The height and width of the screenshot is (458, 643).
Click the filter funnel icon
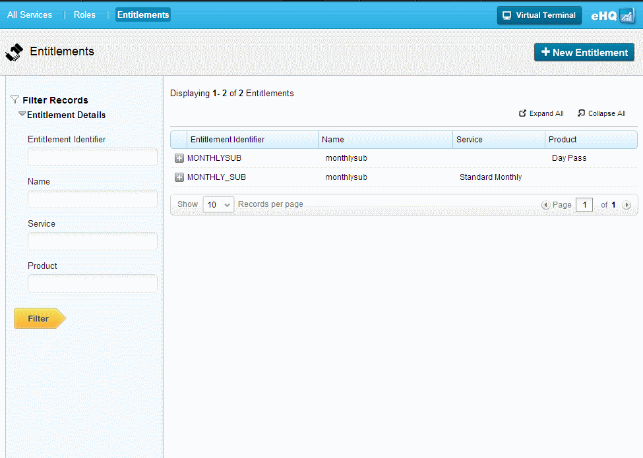coord(15,100)
